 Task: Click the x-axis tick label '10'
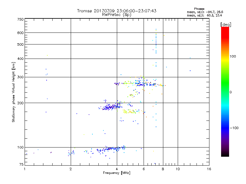(178, 169)
